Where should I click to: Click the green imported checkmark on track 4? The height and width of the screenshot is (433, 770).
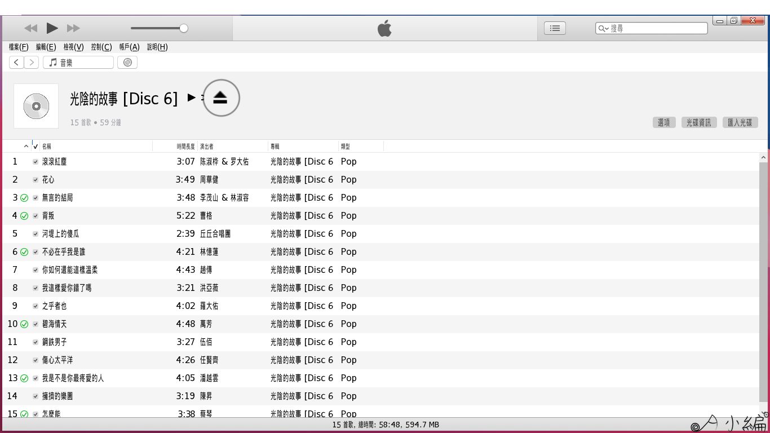pos(24,216)
